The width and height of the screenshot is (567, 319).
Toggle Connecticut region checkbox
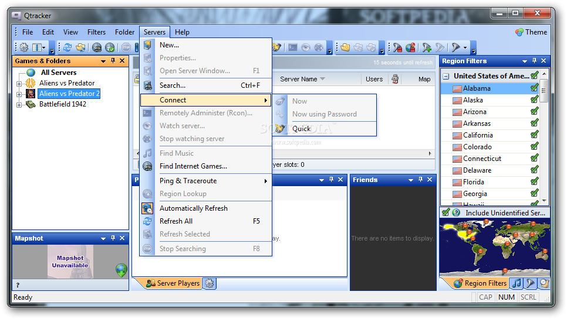click(x=535, y=158)
